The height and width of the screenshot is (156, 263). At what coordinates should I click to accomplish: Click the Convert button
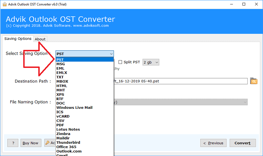tap(243, 143)
